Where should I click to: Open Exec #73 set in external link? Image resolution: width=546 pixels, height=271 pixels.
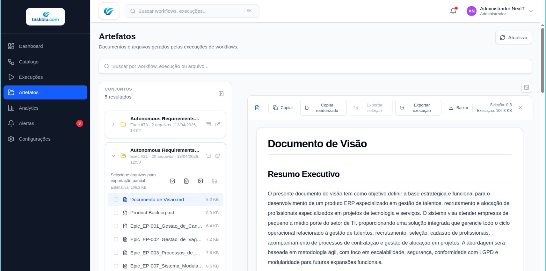tap(218, 124)
